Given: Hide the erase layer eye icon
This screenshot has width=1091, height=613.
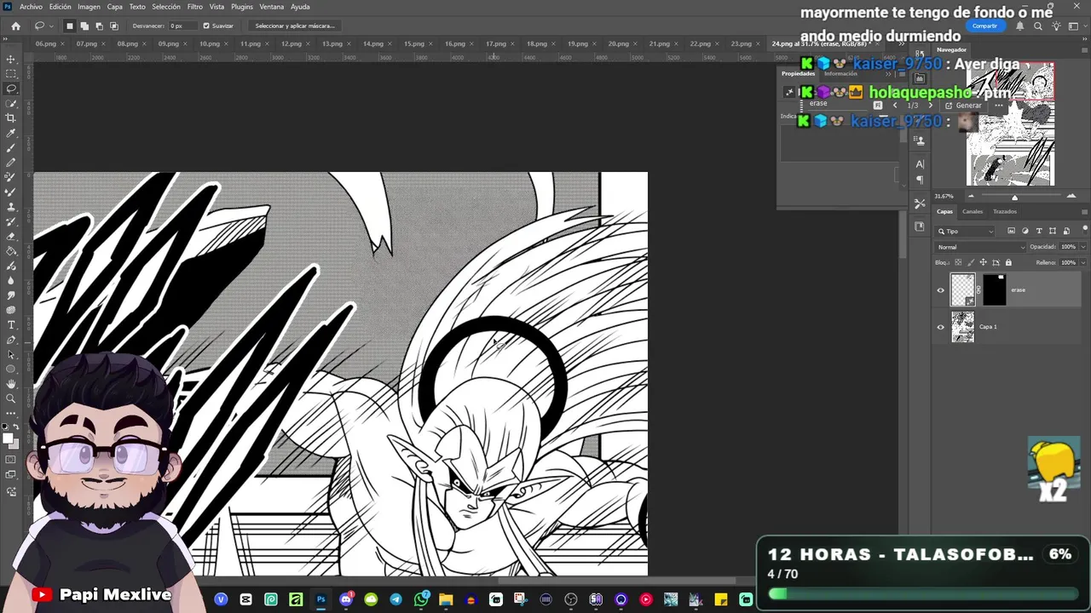Looking at the screenshot, I should tap(941, 290).
